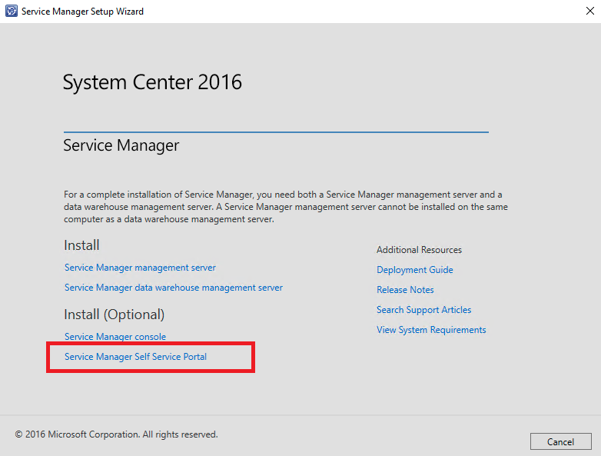Open the Deployment Guide link
Image resolution: width=601 pixels, height=456 pixels.
click(415, 270)
